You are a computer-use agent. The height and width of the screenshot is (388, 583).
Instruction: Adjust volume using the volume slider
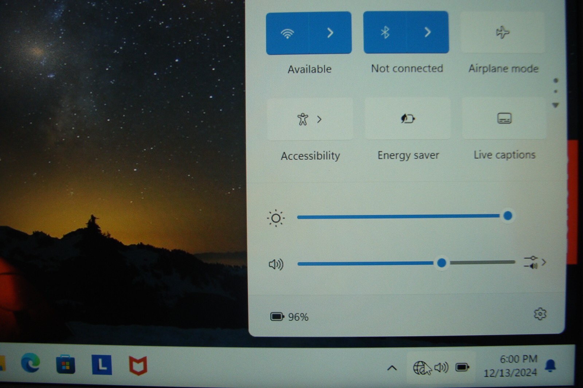tap(406, 262)
